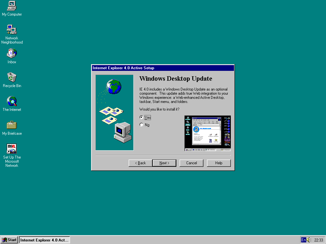Viewport: 326px width, 244px height.
Task: Select the Network Neighborhood icon
Action: (x=12, y=30)
